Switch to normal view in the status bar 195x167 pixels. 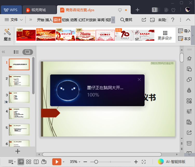point(21,162)
